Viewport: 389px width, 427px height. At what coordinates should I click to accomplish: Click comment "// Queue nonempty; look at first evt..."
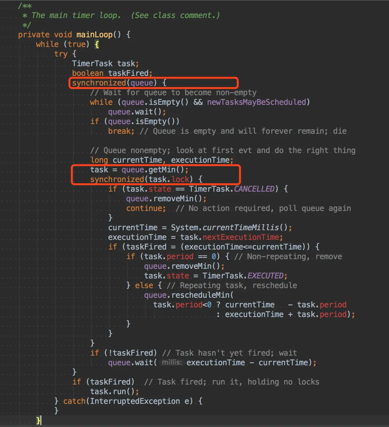point(223,150)
